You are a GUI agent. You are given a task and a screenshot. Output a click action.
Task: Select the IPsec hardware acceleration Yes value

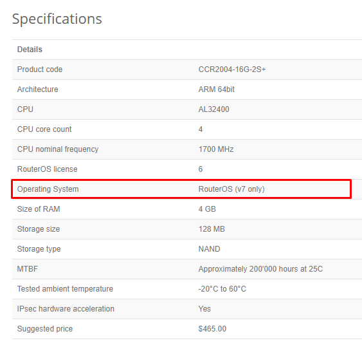204,309
